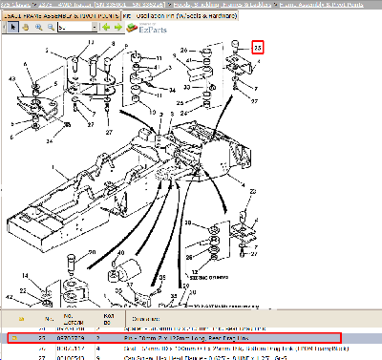
Task: Sort by the description column header
Action: coord(146,319)
